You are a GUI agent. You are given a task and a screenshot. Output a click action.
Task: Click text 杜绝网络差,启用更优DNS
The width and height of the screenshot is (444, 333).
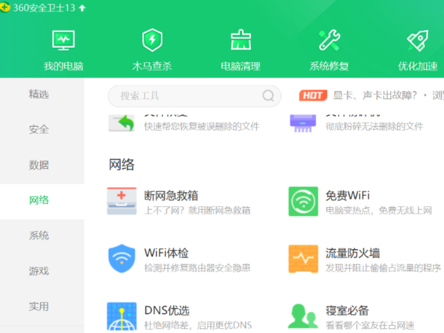click(x=198, y=325)
